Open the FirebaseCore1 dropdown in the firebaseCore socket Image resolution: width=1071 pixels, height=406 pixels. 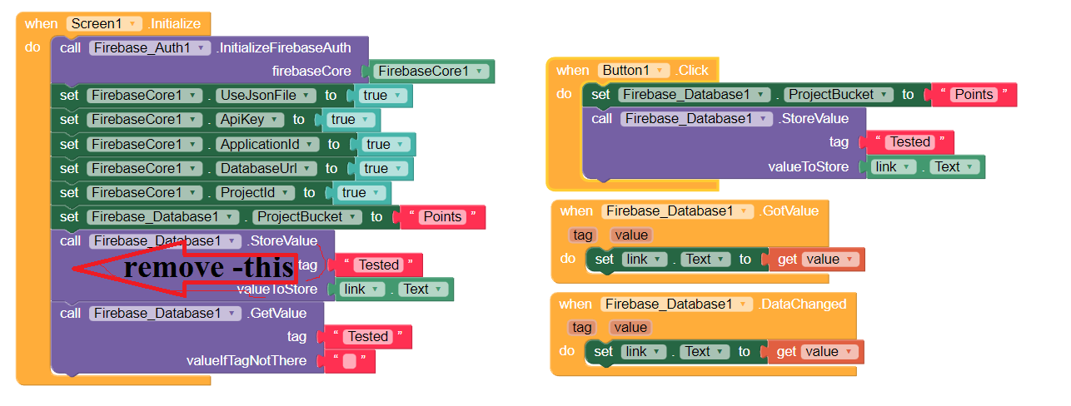[431, 72]
